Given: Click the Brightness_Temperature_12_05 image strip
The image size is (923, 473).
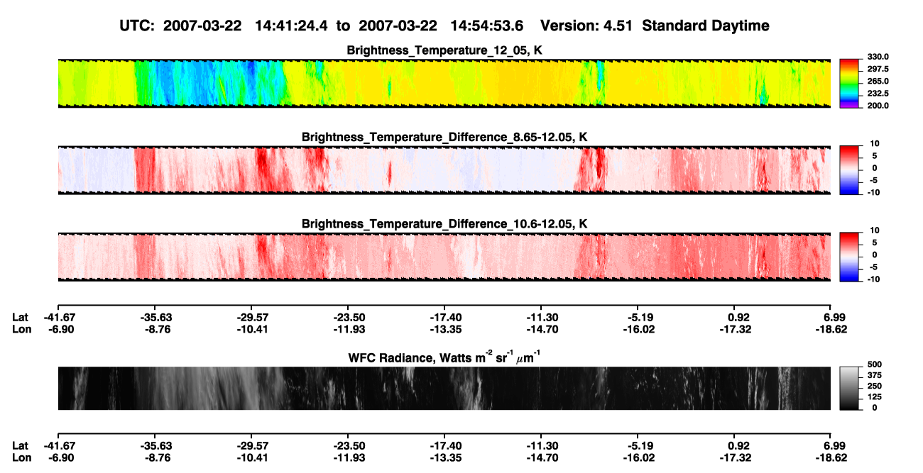Looking at the screenshot, I should [x=444, y=83].
